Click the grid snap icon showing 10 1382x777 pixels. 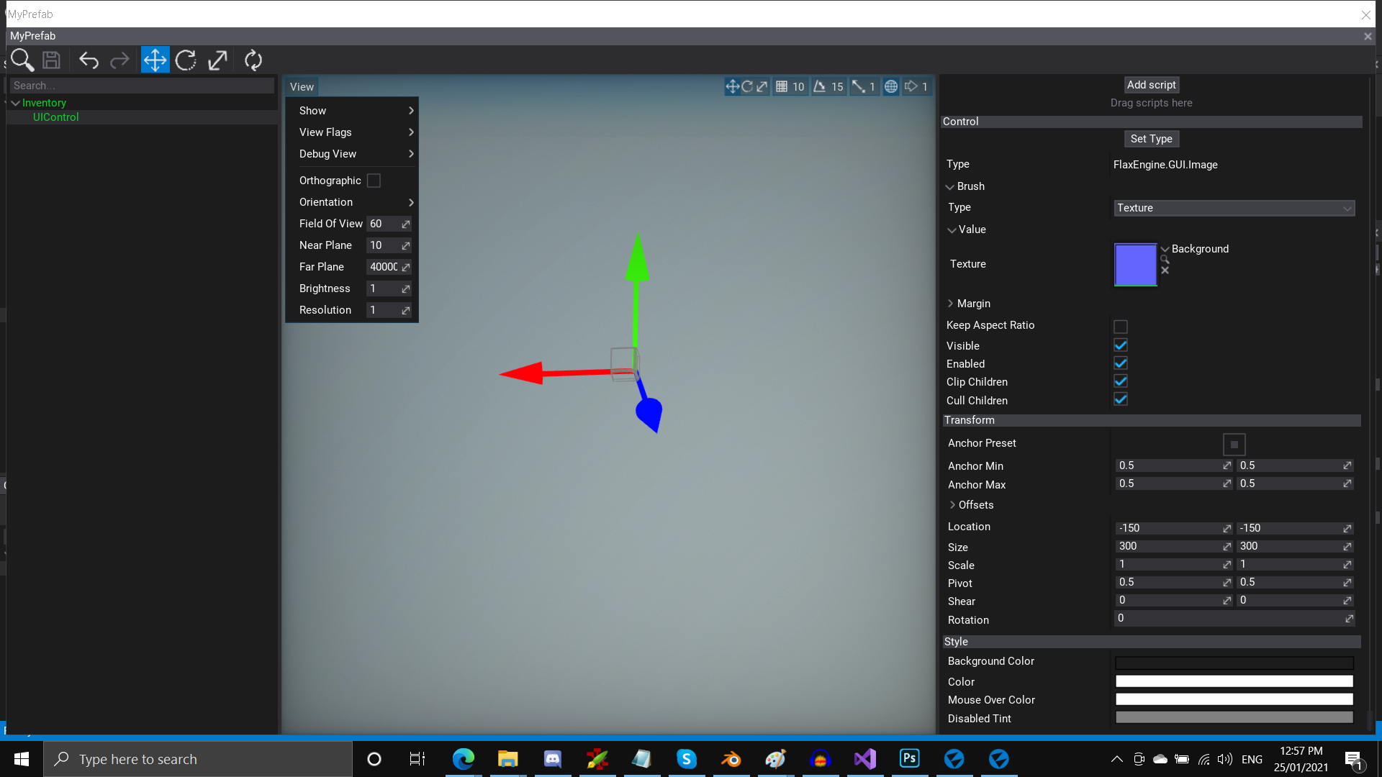coord(790,86)
